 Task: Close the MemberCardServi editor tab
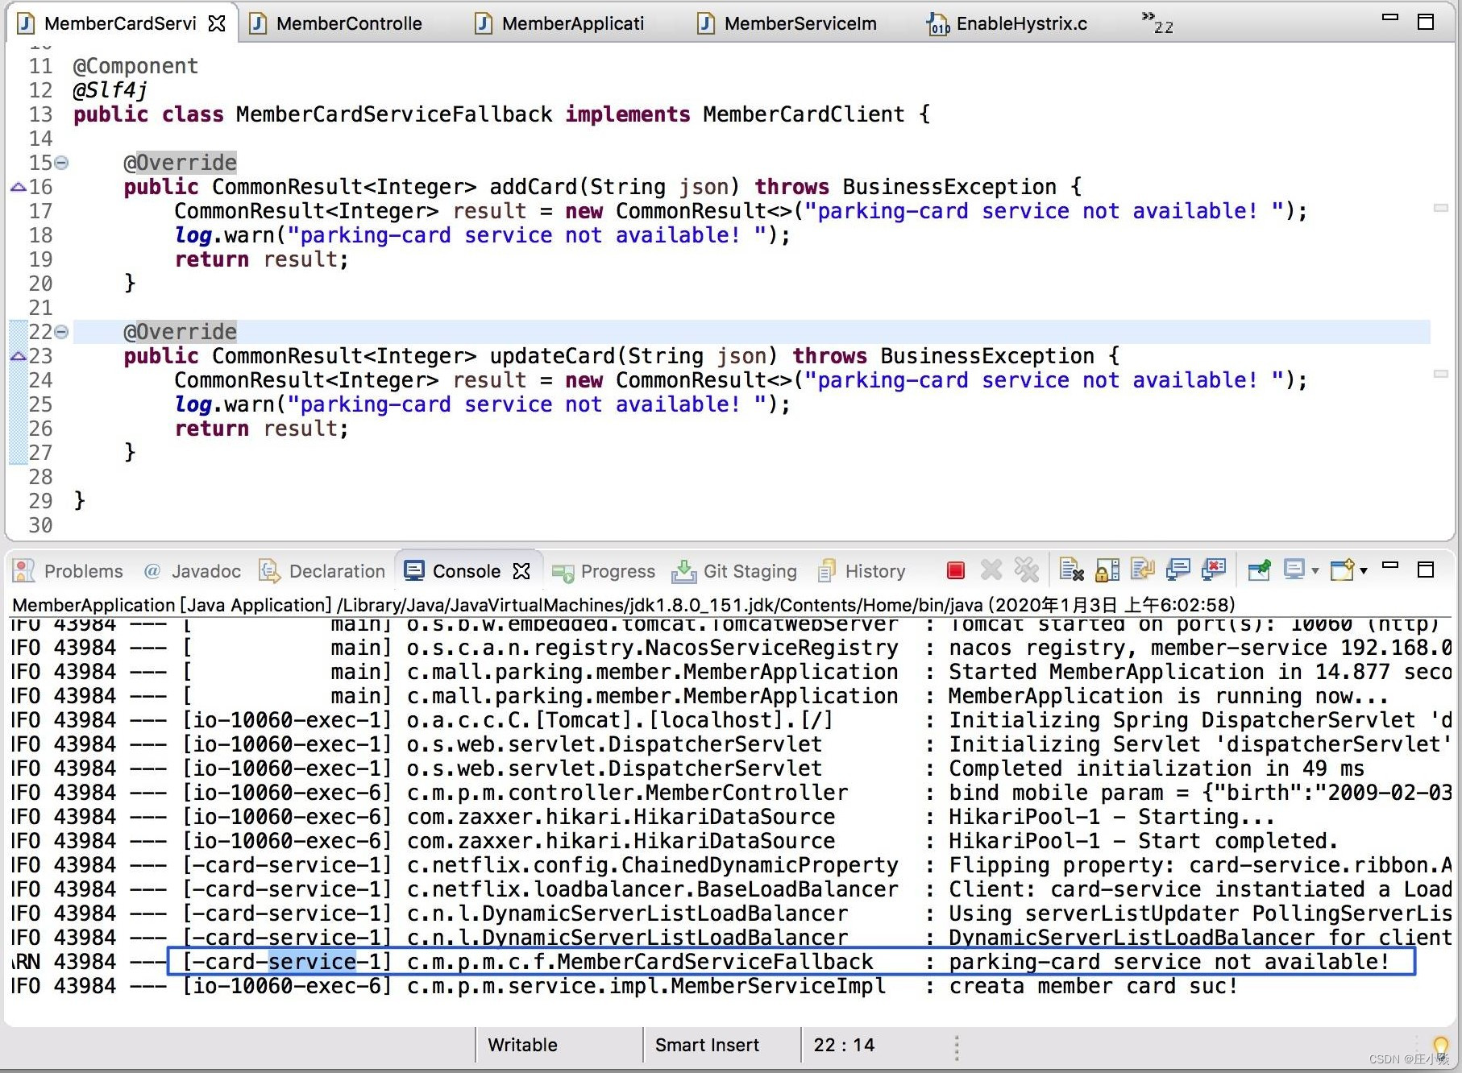217,23
